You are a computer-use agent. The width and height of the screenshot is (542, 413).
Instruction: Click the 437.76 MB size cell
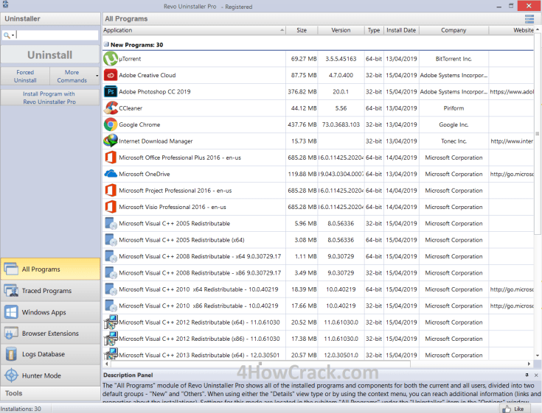point(302,124)
